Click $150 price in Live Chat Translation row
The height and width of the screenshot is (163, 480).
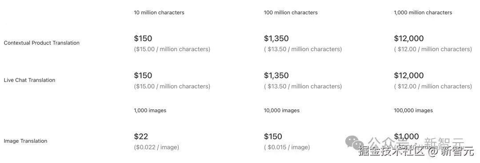pos(143,75)
